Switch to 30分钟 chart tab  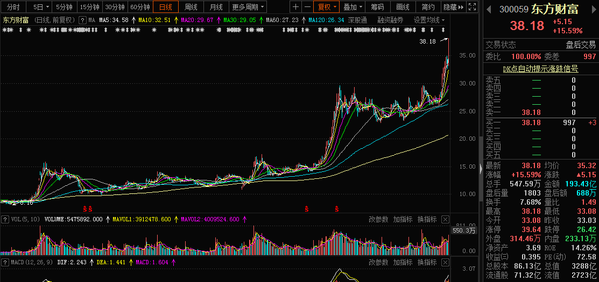tap(115, 7)
